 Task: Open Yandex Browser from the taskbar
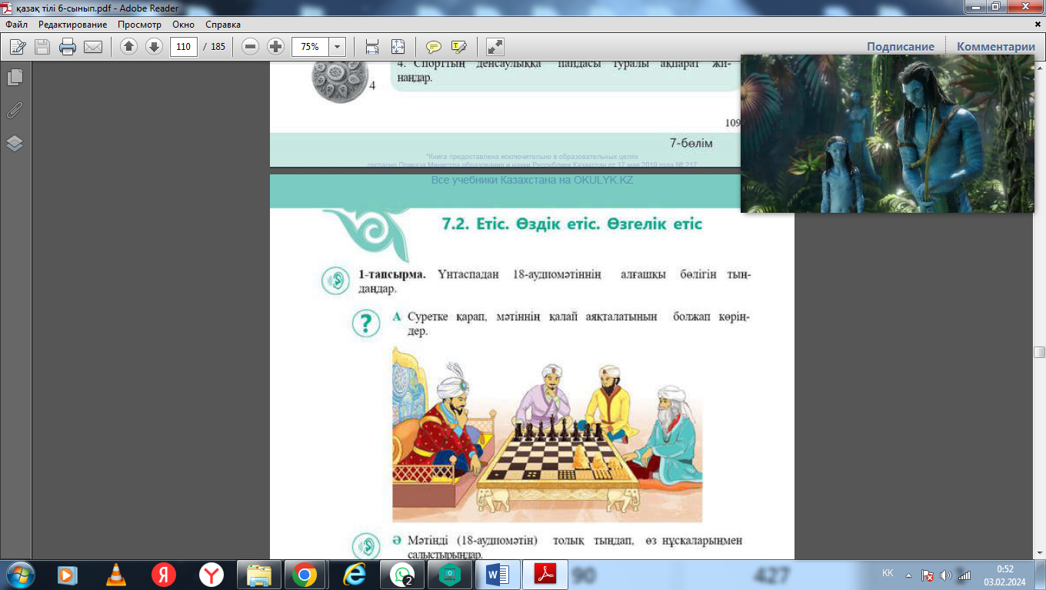211,575
